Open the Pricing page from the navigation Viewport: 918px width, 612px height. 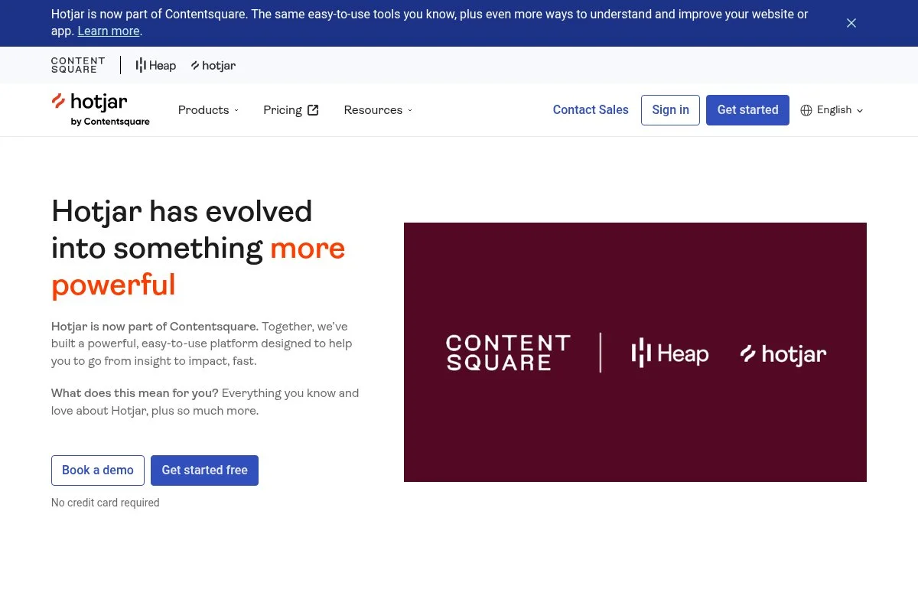(282, 110)
